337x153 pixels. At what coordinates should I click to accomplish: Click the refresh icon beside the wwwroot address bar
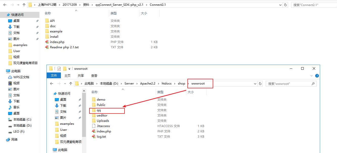(260, 84)
